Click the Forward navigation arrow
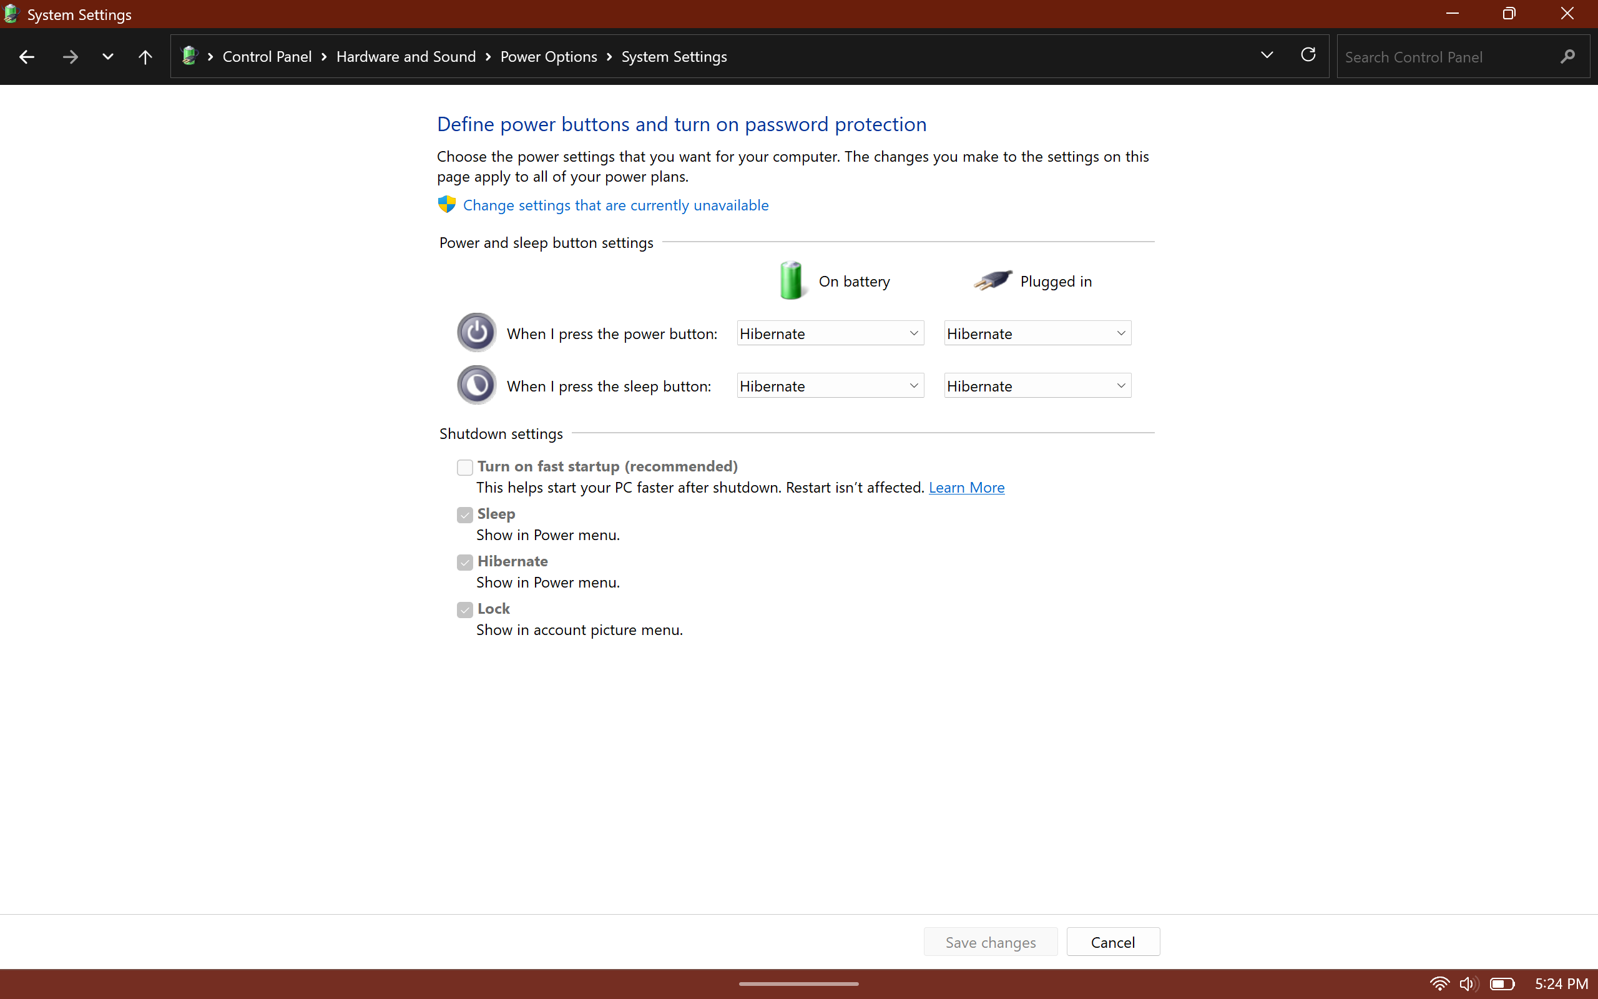The width and height of the screenshot is (1598, 999). pos(70,57)
